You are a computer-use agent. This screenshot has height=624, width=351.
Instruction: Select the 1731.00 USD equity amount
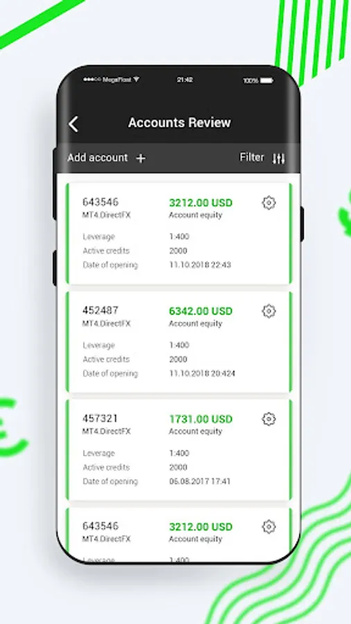coord(200,419)
